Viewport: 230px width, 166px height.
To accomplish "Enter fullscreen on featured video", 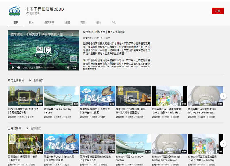I will [74, 67].
